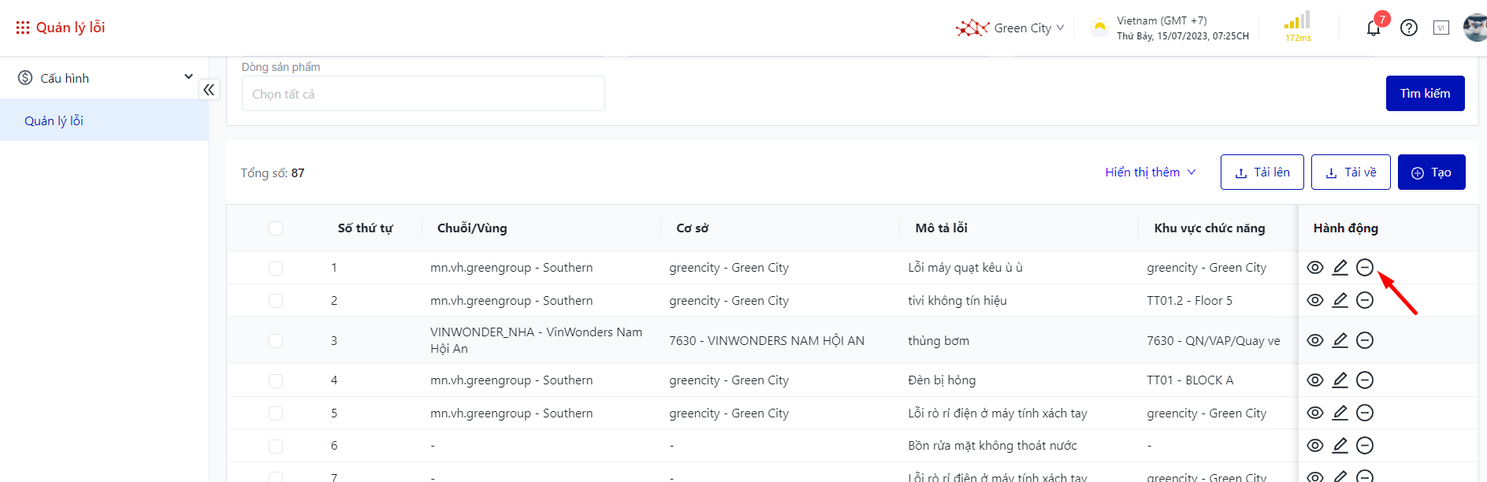
Task: Expand the 'Hiển thị thêm' options
Action: (1150, 172)
